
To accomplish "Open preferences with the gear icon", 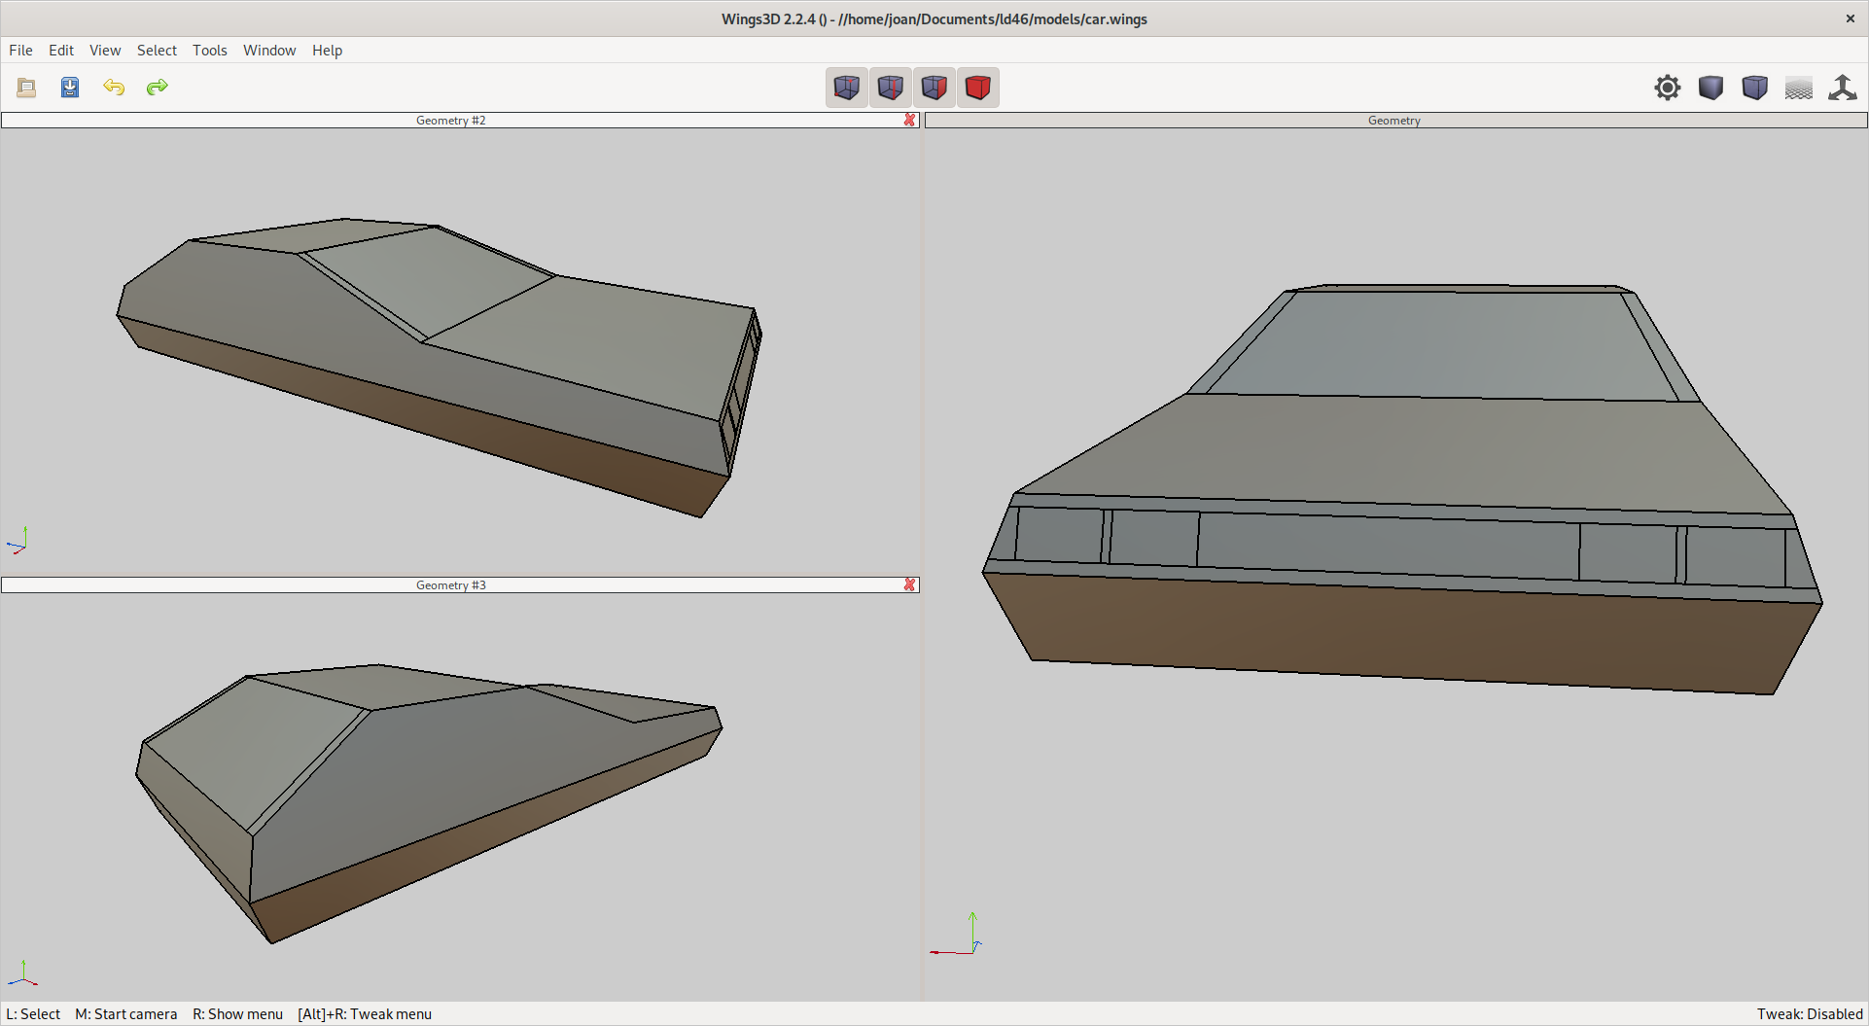I will point(1668,88).
